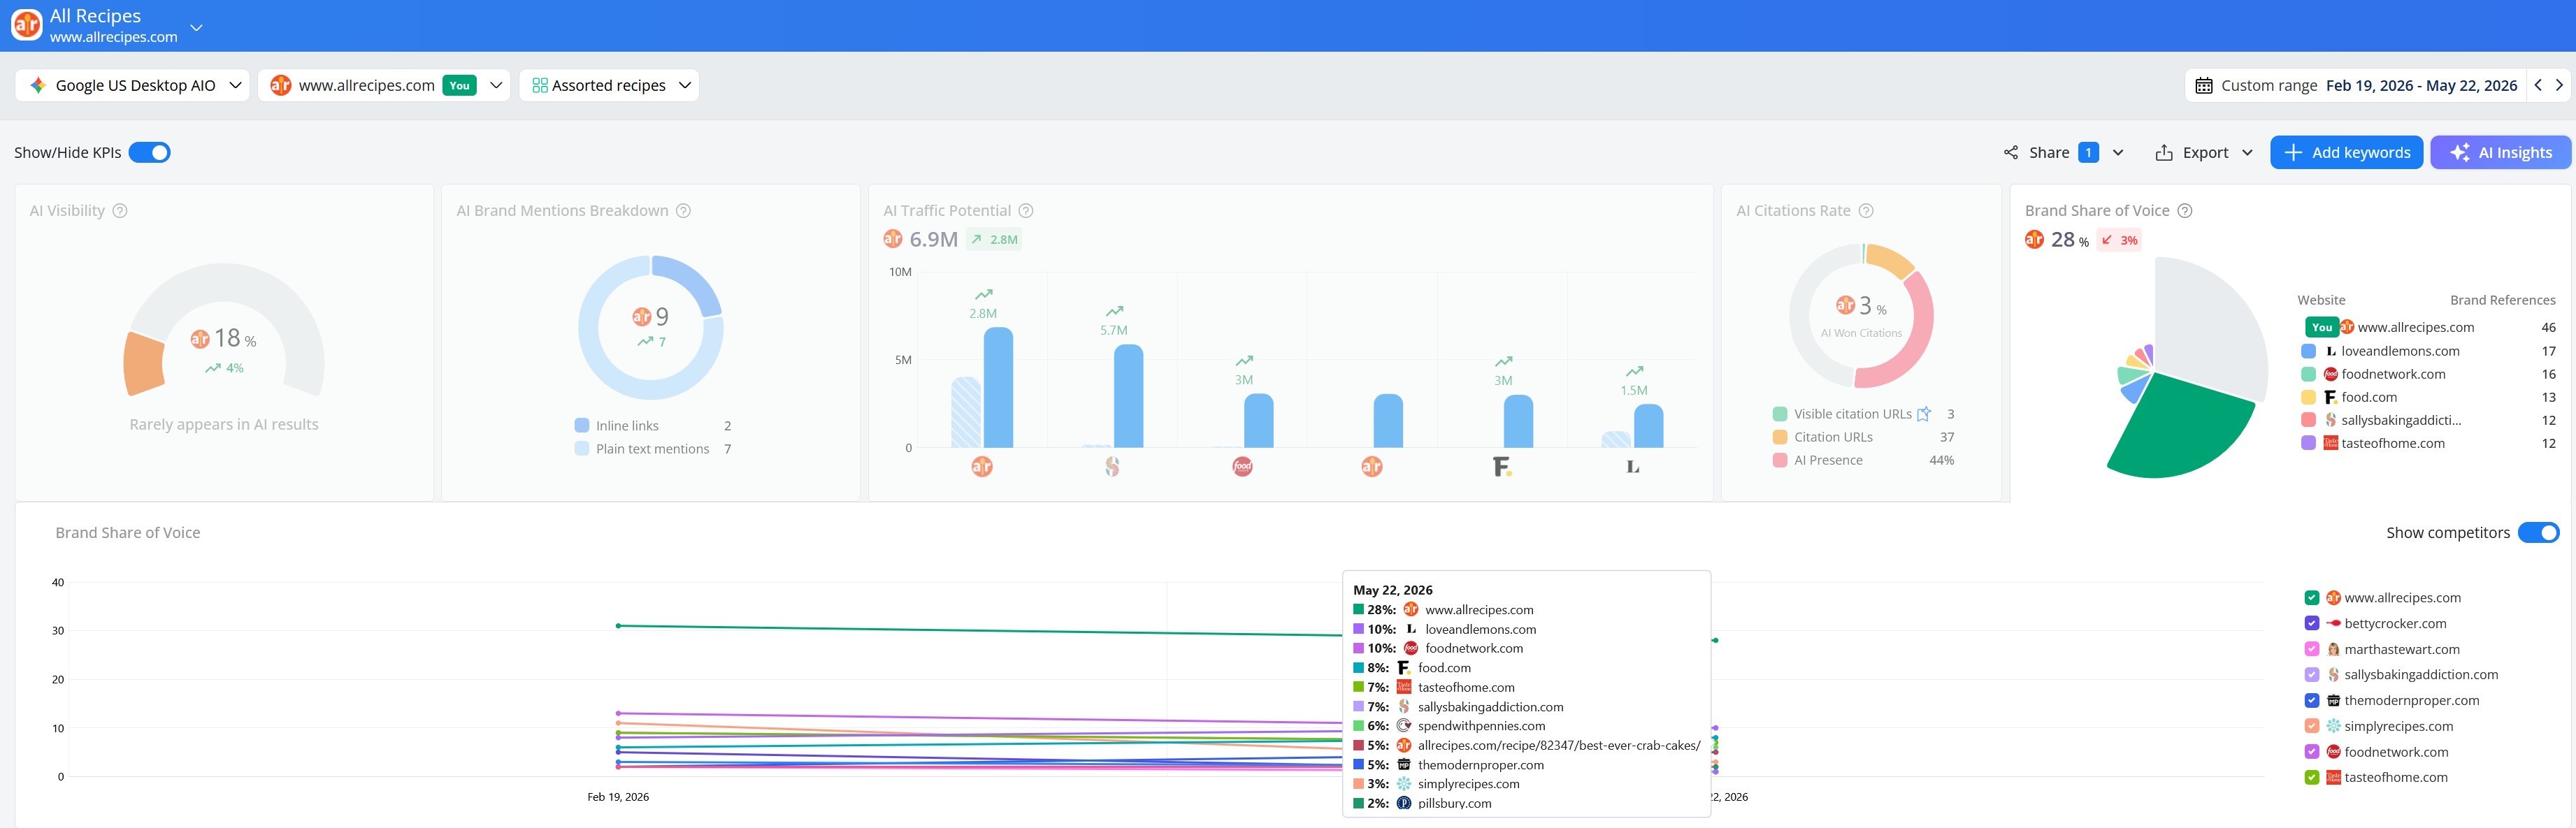The image size is (2576, 828).
Task: Click the foodnetwork icon under traffic chart
Action: click(1242, 466)
